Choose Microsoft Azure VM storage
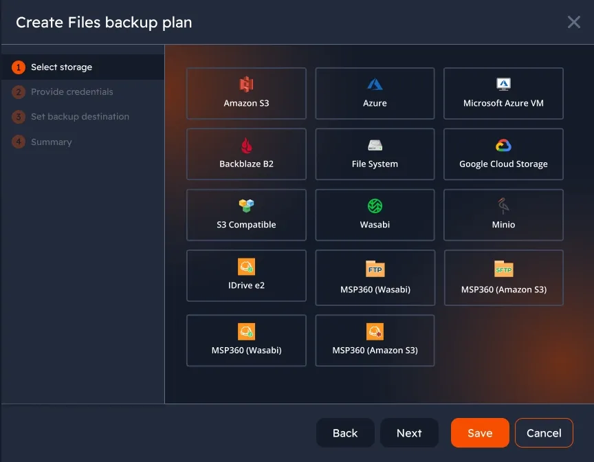 (503, 93)
